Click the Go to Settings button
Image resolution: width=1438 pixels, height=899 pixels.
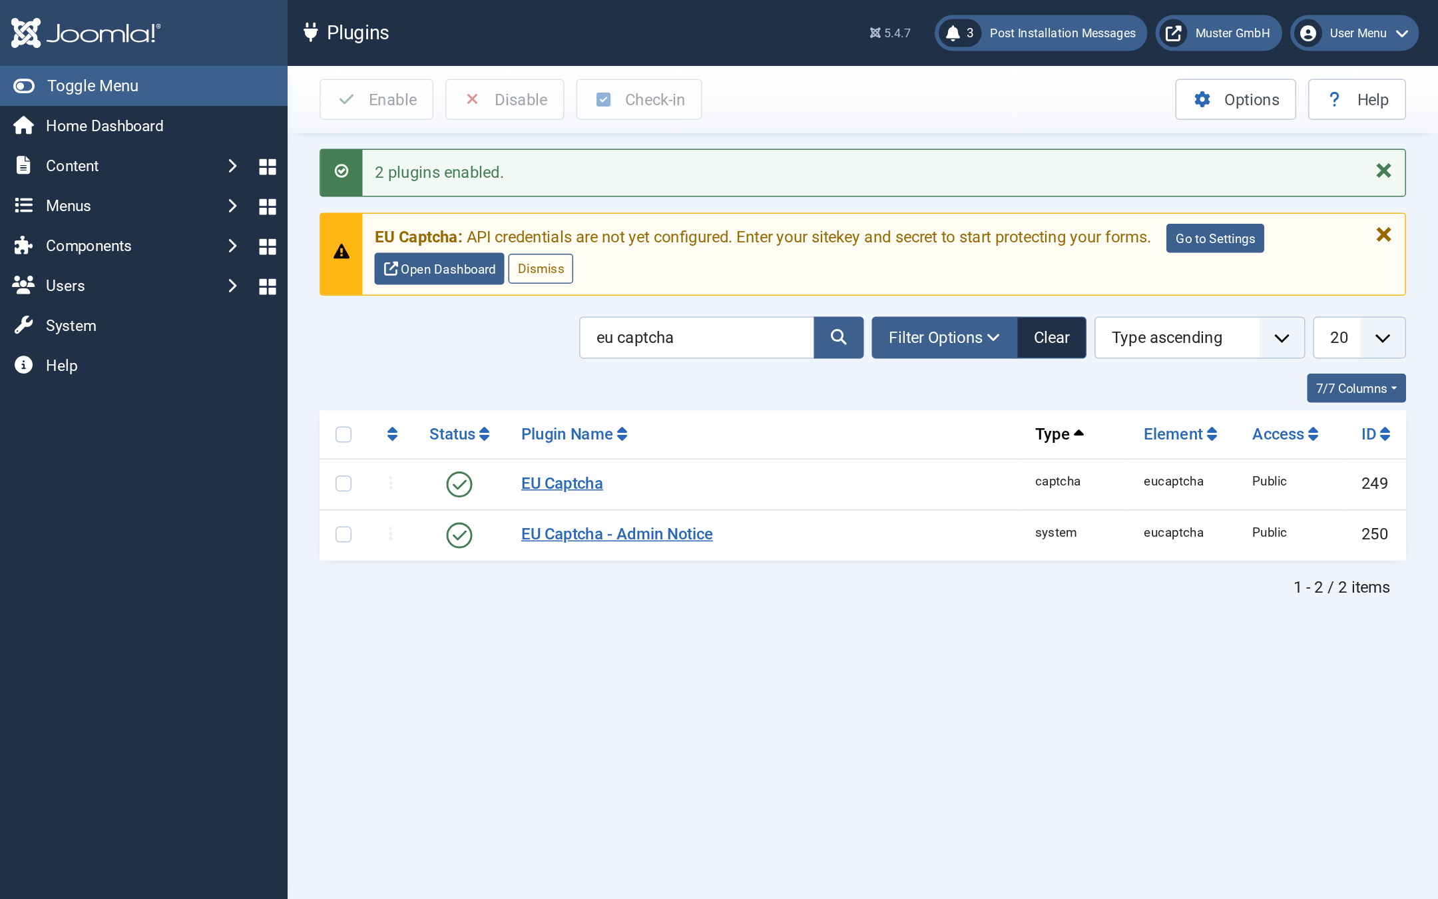coord(1215,238)
